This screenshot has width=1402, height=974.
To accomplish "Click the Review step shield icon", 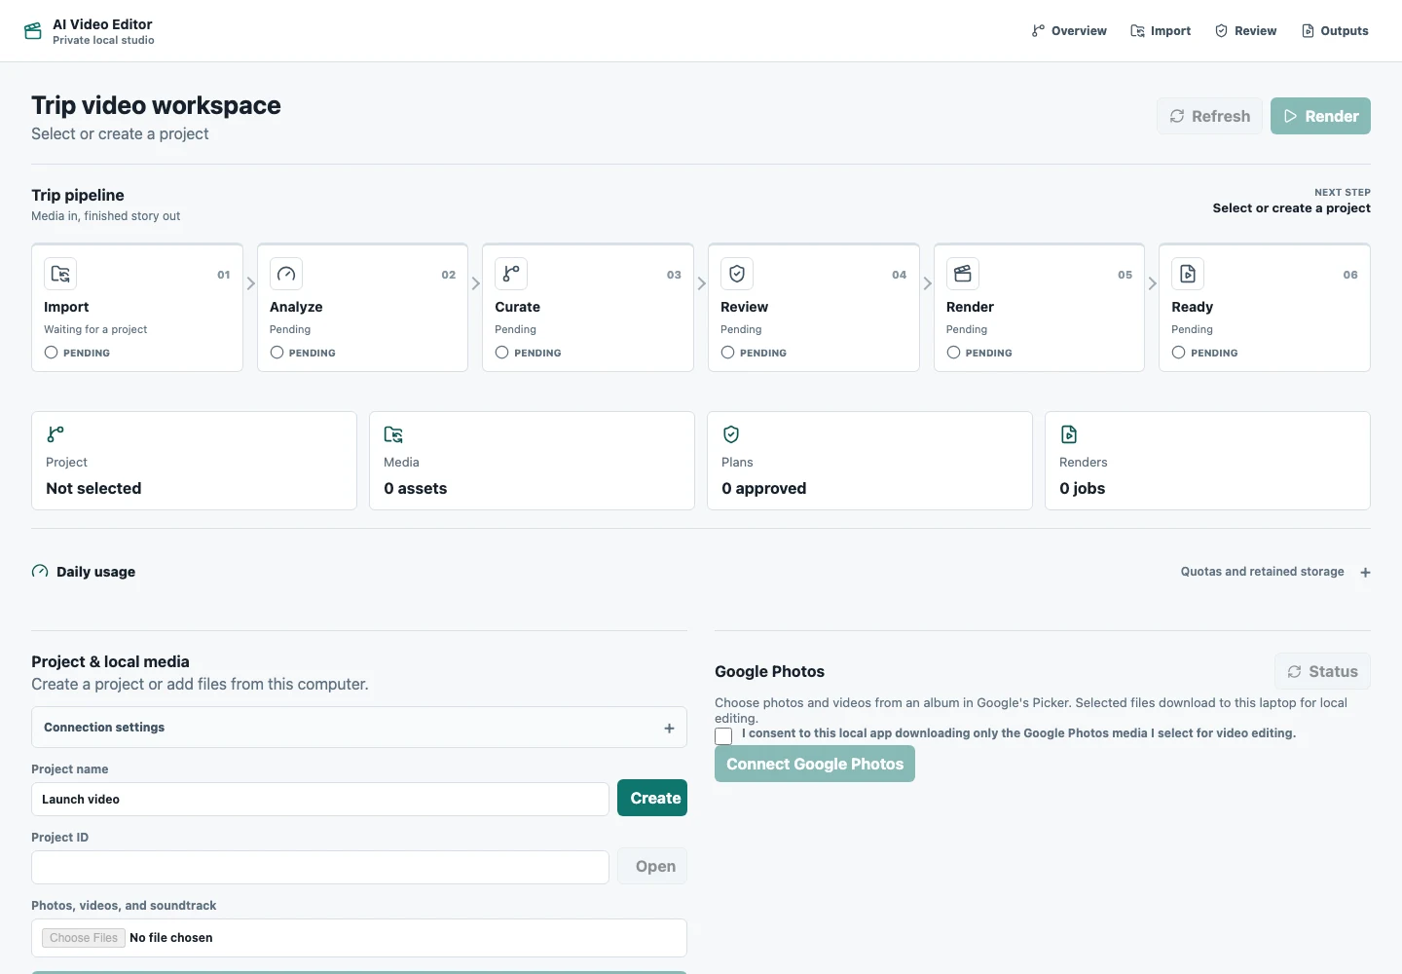I will coord(737,274).
